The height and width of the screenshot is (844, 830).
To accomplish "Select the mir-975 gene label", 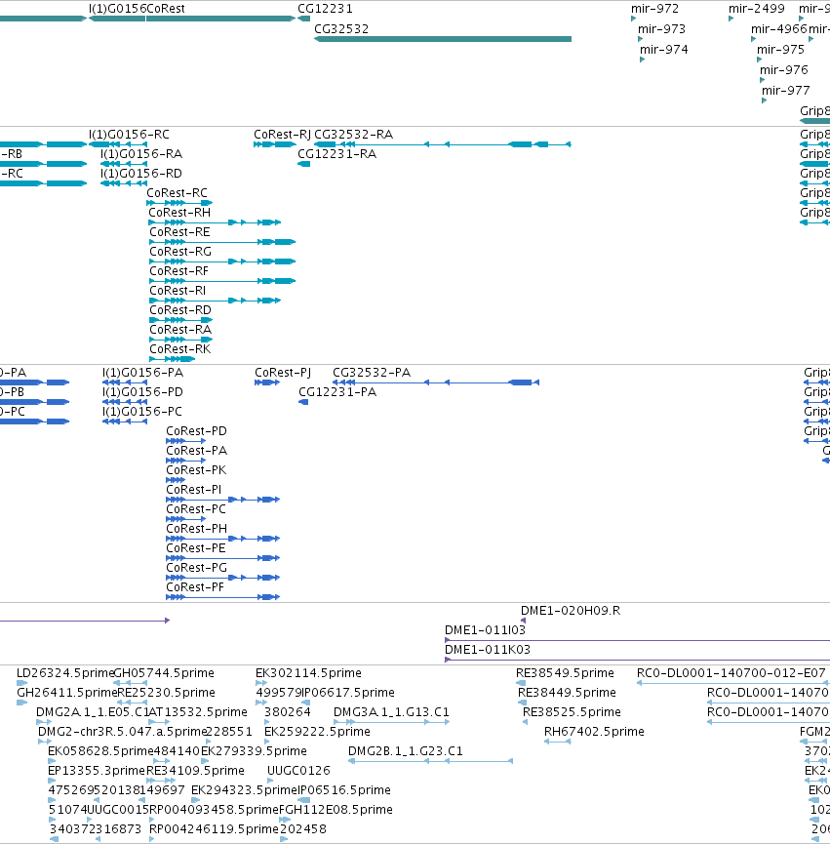I will 780,50.
